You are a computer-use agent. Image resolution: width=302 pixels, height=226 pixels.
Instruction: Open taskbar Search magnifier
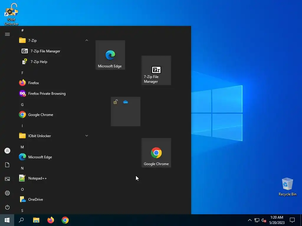[x=21, y=220]
